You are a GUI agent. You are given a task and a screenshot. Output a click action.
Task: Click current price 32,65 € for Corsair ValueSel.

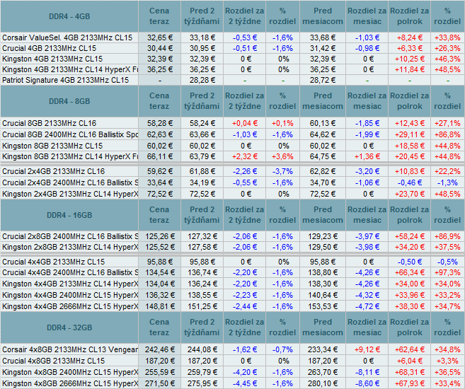click(159, 37)
